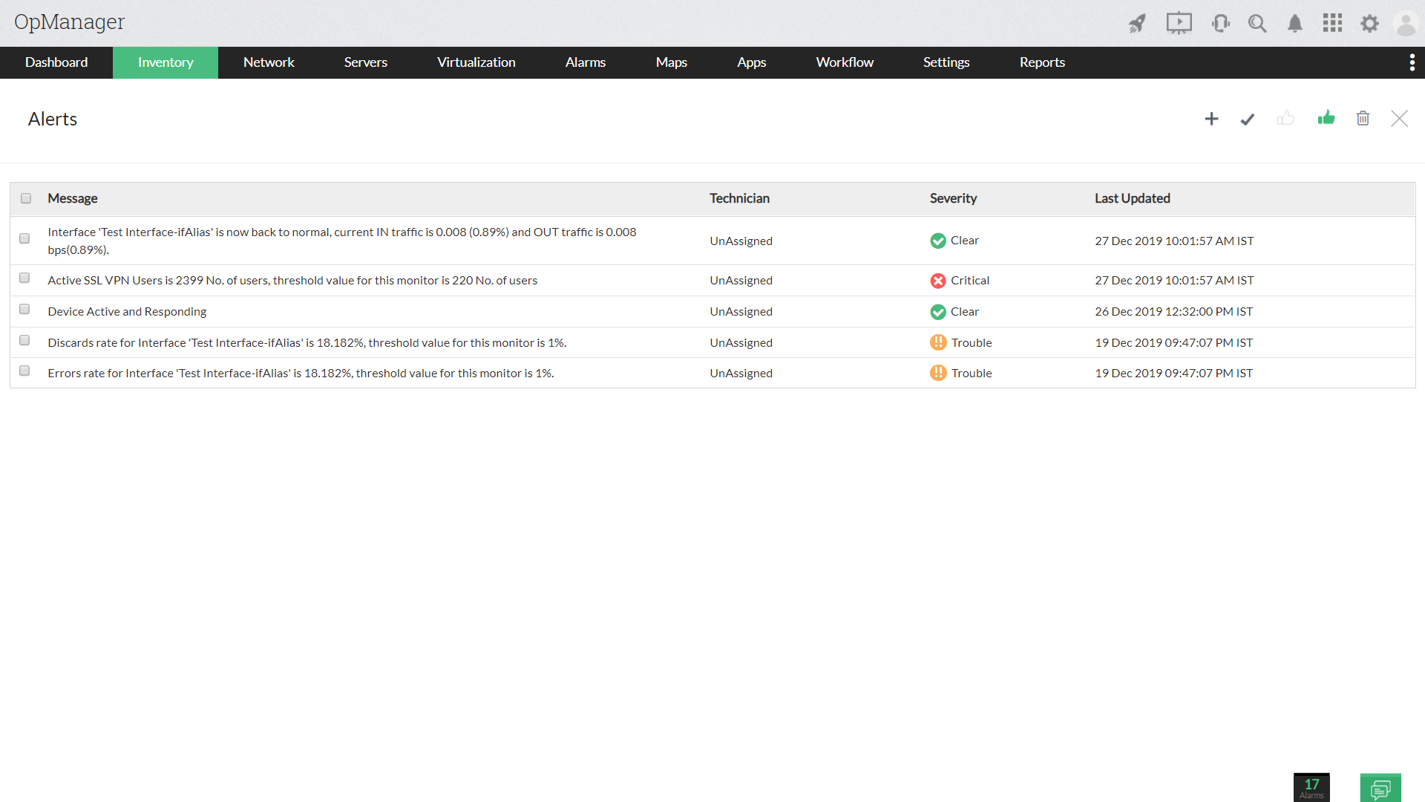Select the Active SSL VPN Users alert checkbox
This screenshot has width=1425, height=802.
coord(24,278)
